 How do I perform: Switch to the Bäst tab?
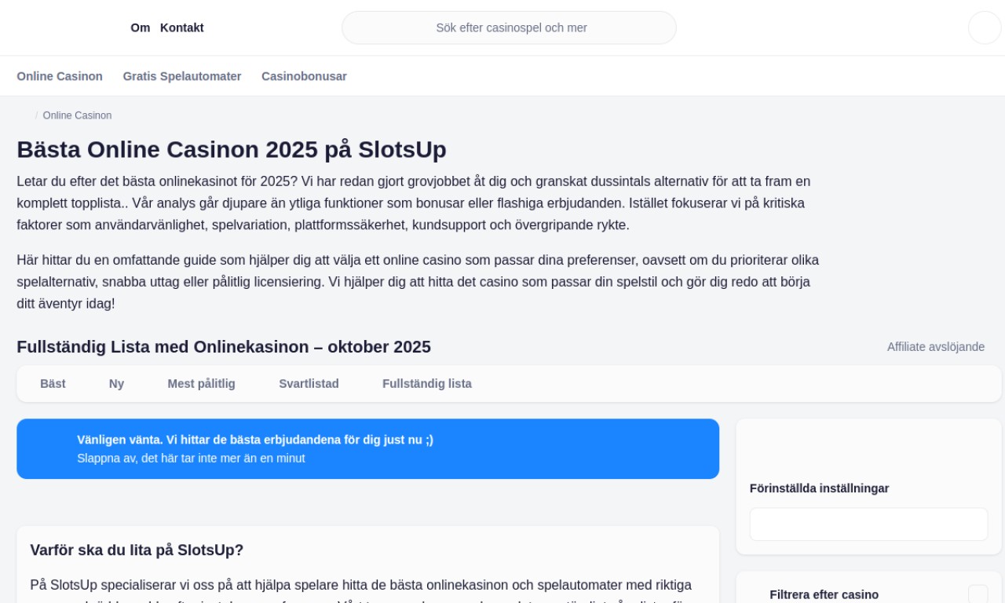[x=53, y=384]
